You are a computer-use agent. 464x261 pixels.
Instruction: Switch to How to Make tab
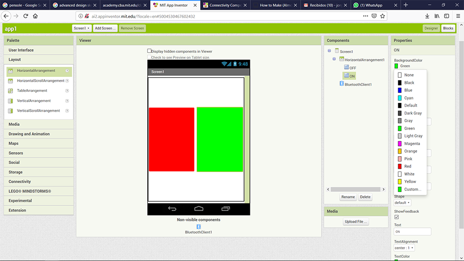point(275,5)
